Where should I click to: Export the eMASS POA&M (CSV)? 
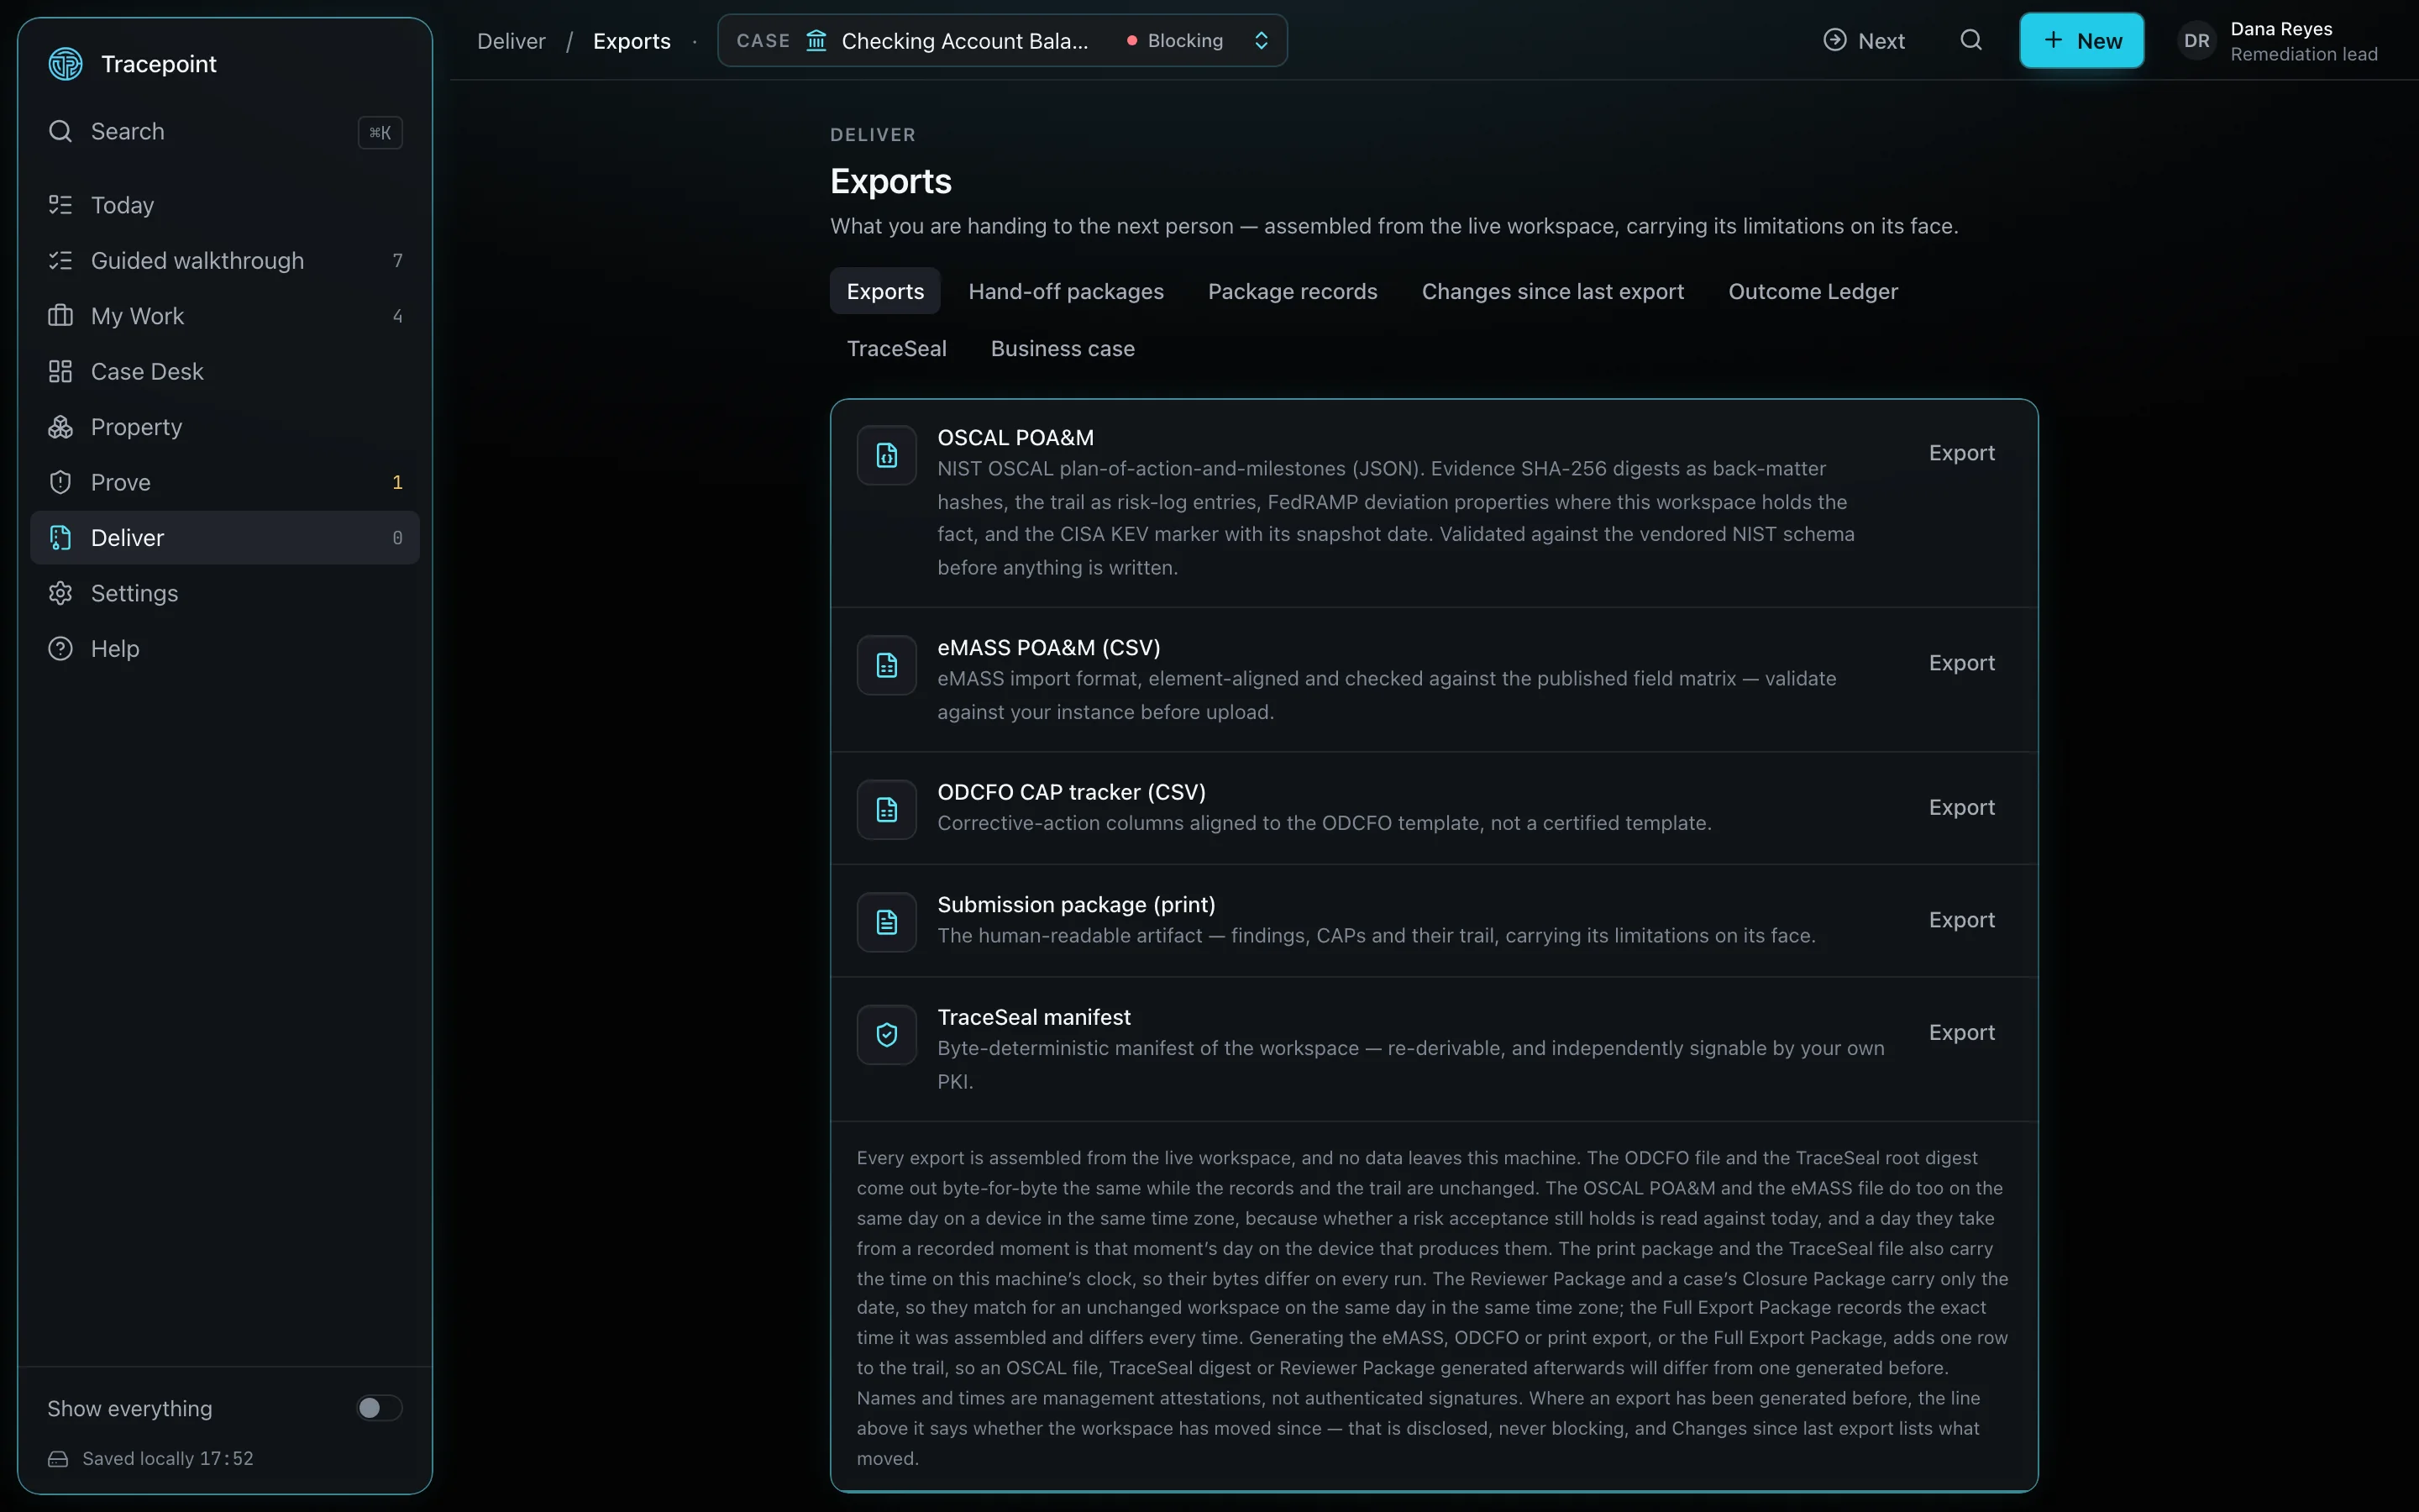[x=1961, y=663]
